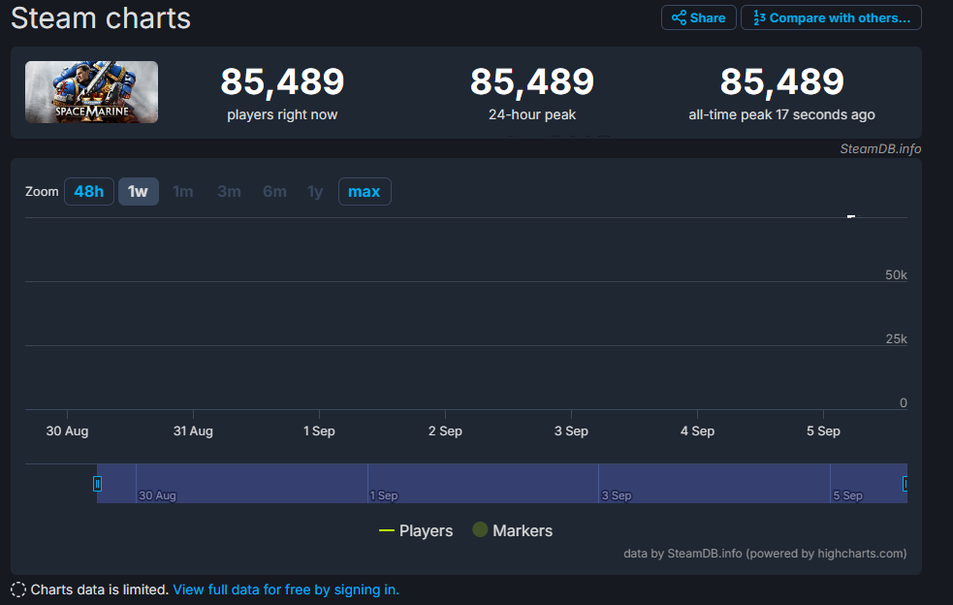Select the 1y zoom range
The width and height of the screenshot is (953, 605).
pos(315,192)
